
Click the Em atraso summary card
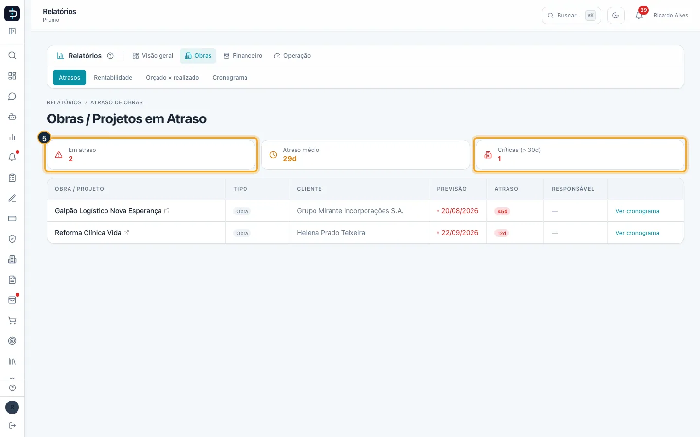(x=151, y=155)
